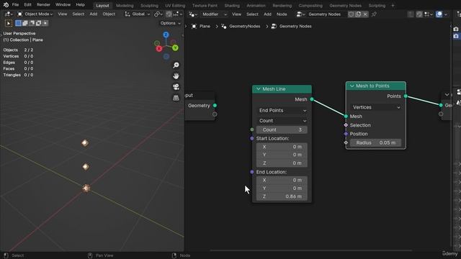Image resolution: width=461 pixels, height=259 pixels.
Task: Open the File menu
Action: pyautogui.click(x=15, y=5)
